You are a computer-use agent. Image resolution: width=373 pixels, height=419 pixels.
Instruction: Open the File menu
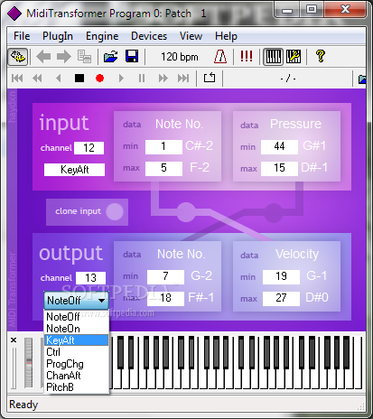22,36
